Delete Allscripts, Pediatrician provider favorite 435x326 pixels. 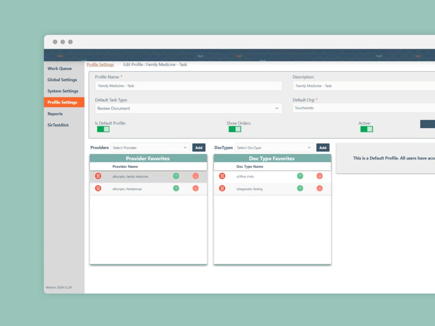coord(98,188)
